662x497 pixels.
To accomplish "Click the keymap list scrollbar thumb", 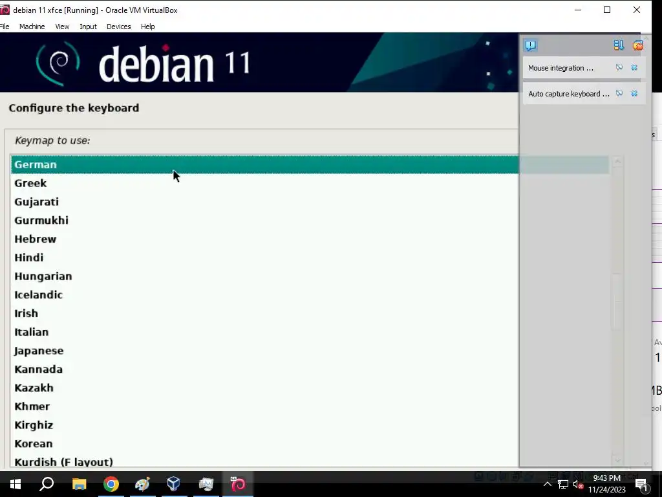I will (617, 302).
